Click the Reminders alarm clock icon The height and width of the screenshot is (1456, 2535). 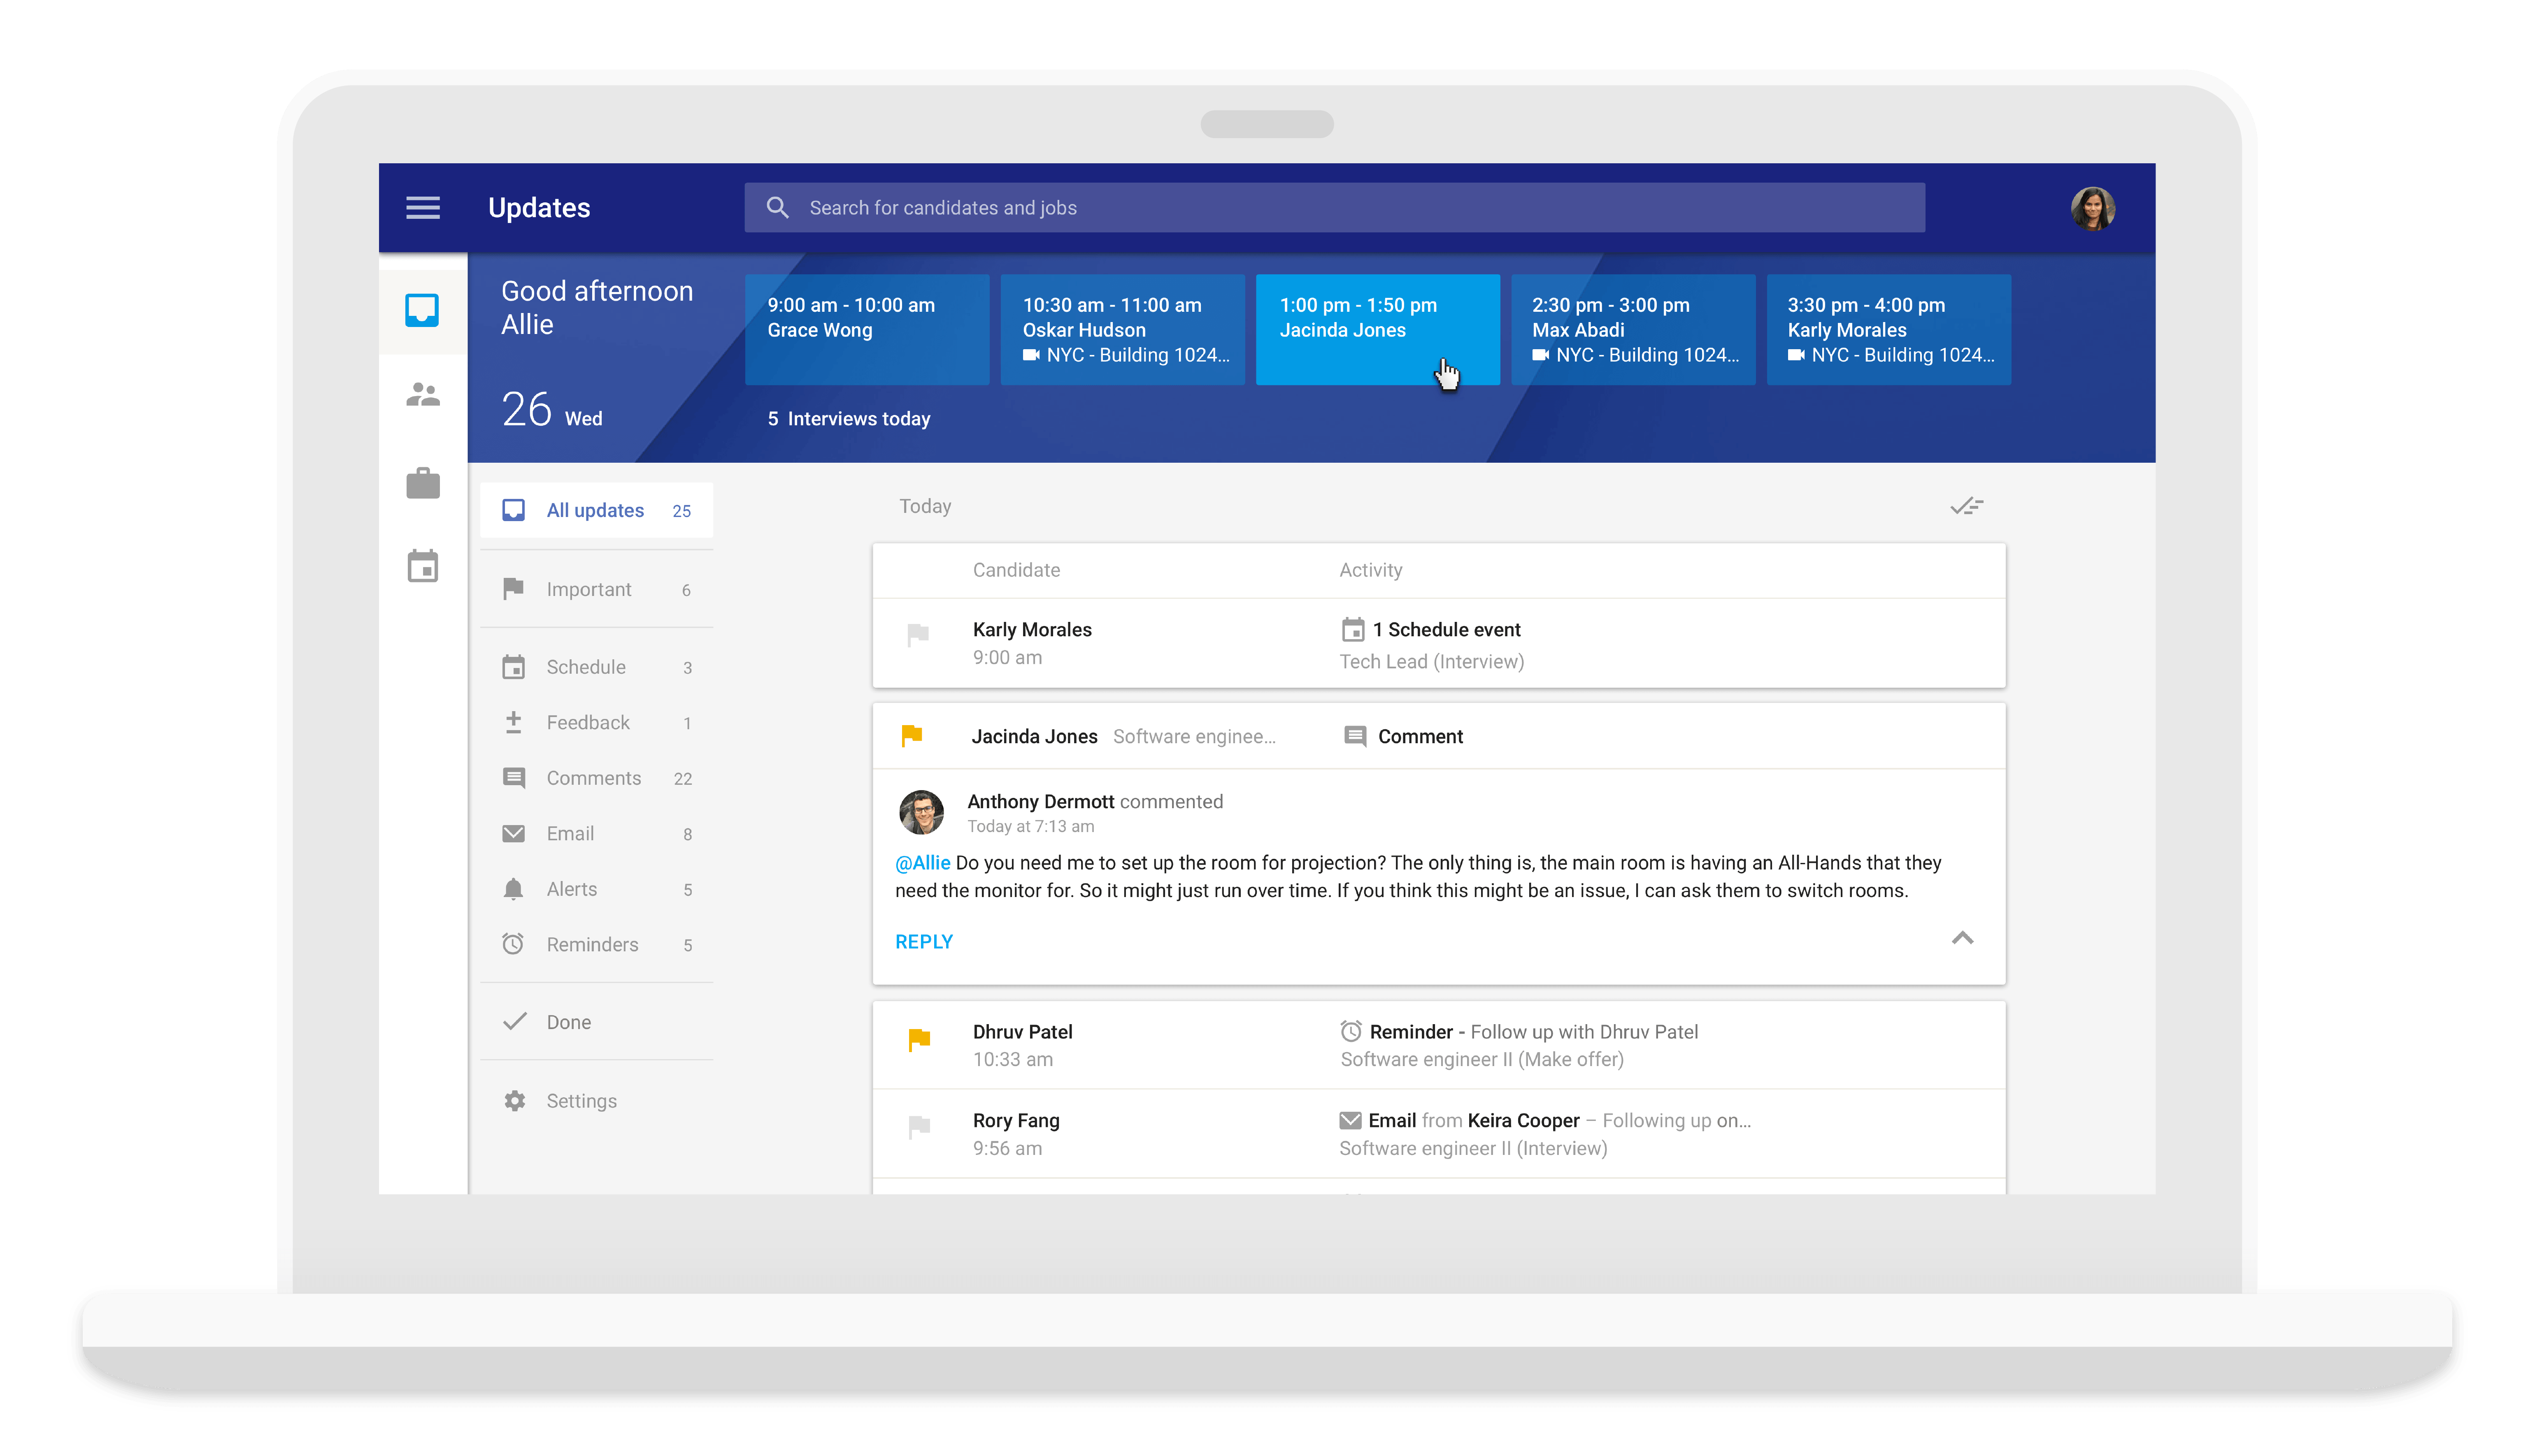[513, 944]
